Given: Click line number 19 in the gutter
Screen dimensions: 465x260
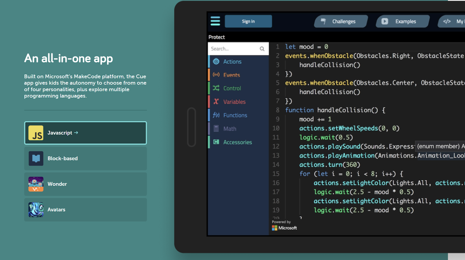Looking at the screenshot, I should [x=276, y=210].
